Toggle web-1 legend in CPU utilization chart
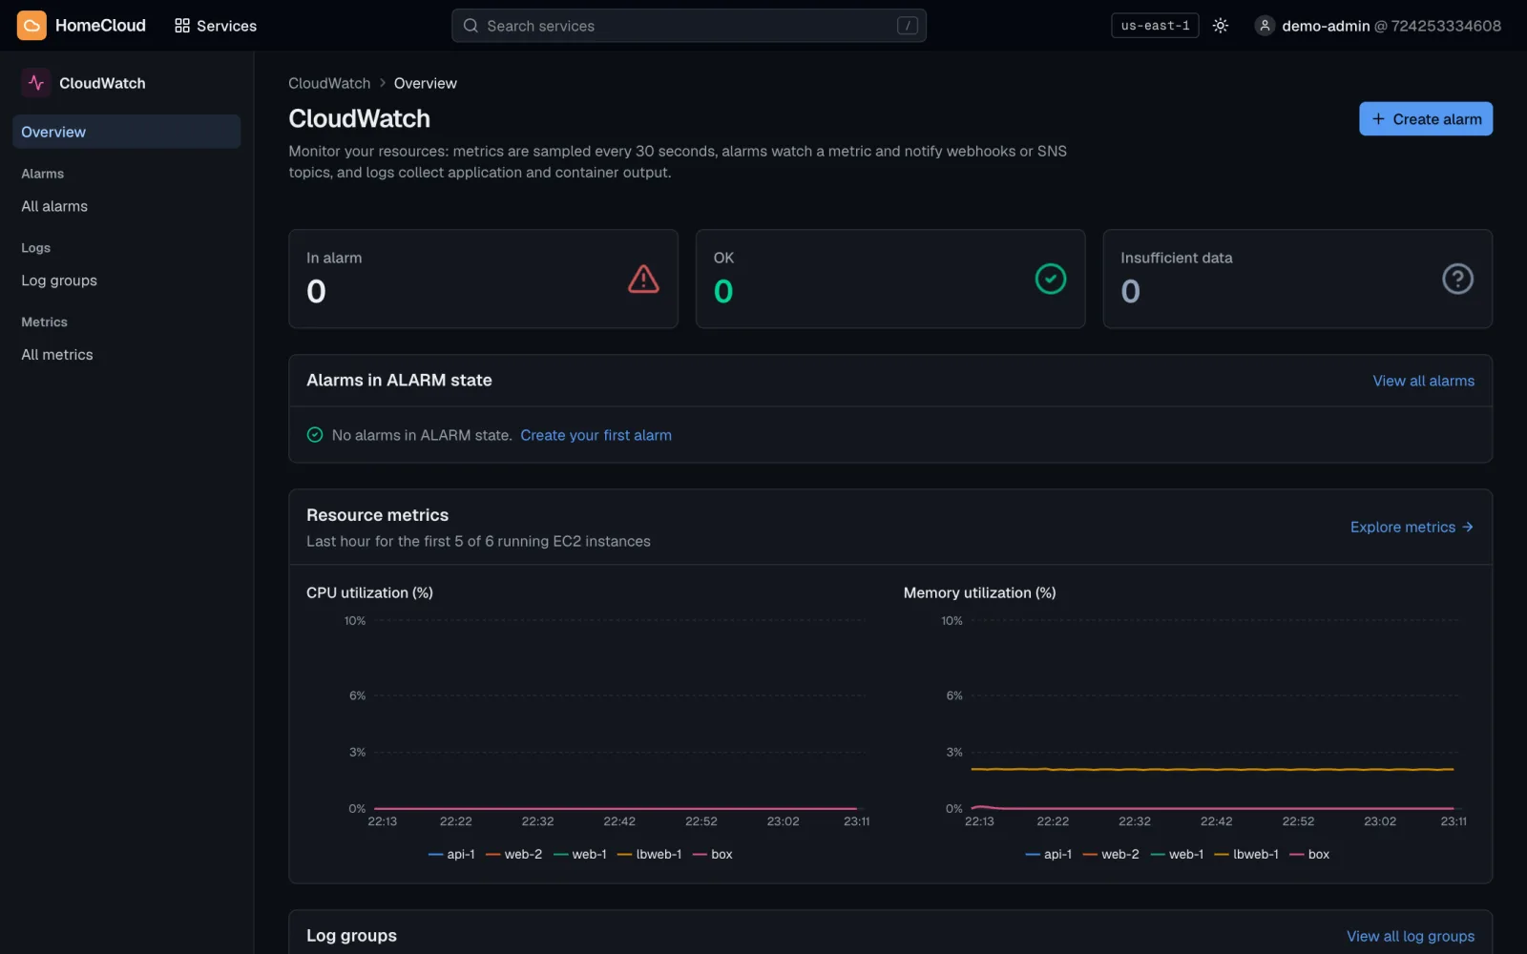 [579, 854]
